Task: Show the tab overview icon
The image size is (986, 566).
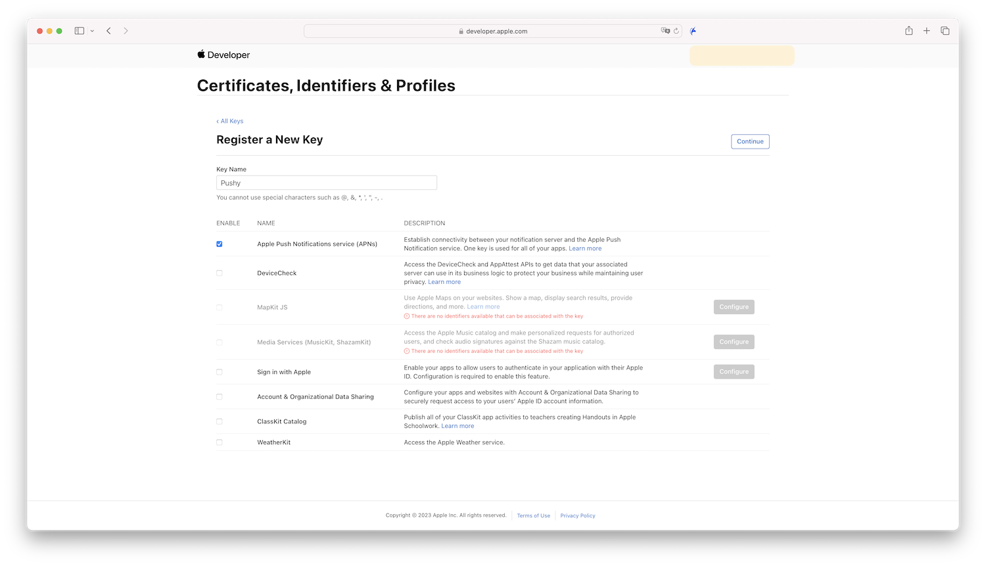Action: pos(945,31)
